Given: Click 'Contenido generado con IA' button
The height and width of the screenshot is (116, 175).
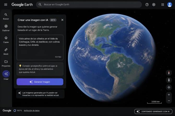Looking at the screenshot, I should 153,111.
